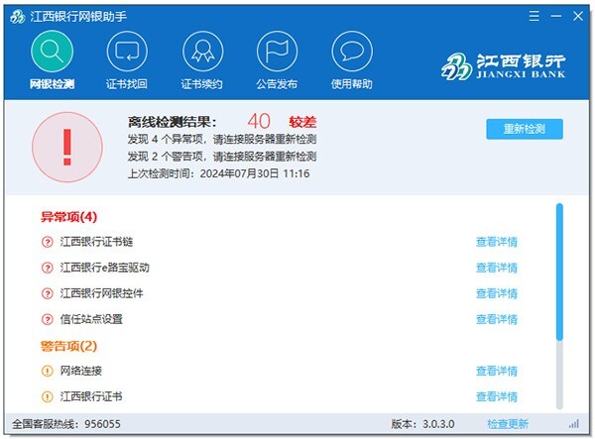View details for 江西银行证书 warning
The image size is (595, 439).
click(497, 396)
